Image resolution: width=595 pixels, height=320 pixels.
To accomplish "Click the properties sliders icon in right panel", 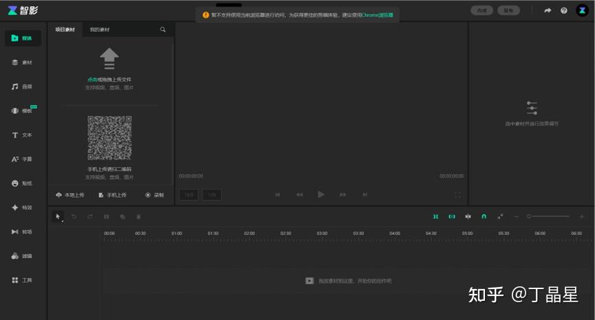I will point(532,108).
